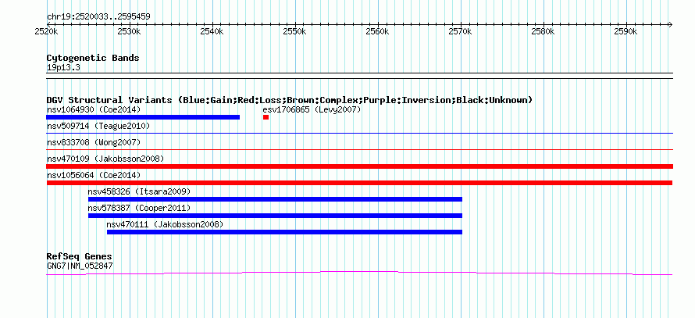The image size is (695, 318).
Task: Click the 2570k ruler tick label
Action: coord(461,32)
